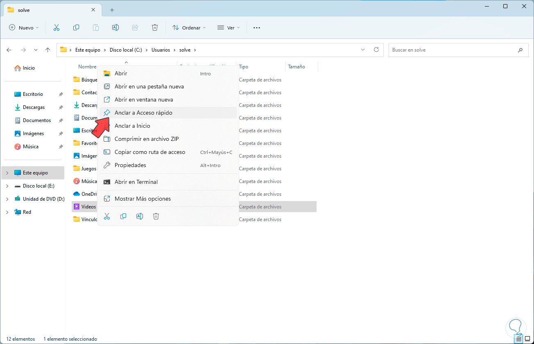Open the recent locations dropdown arrow
The width and height of the screenshot is (534, 344).
click(36, 50)
